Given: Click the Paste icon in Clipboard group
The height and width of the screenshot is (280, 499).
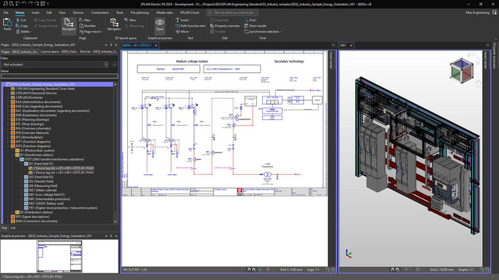Looking at the screenshot, I should 7,24.
